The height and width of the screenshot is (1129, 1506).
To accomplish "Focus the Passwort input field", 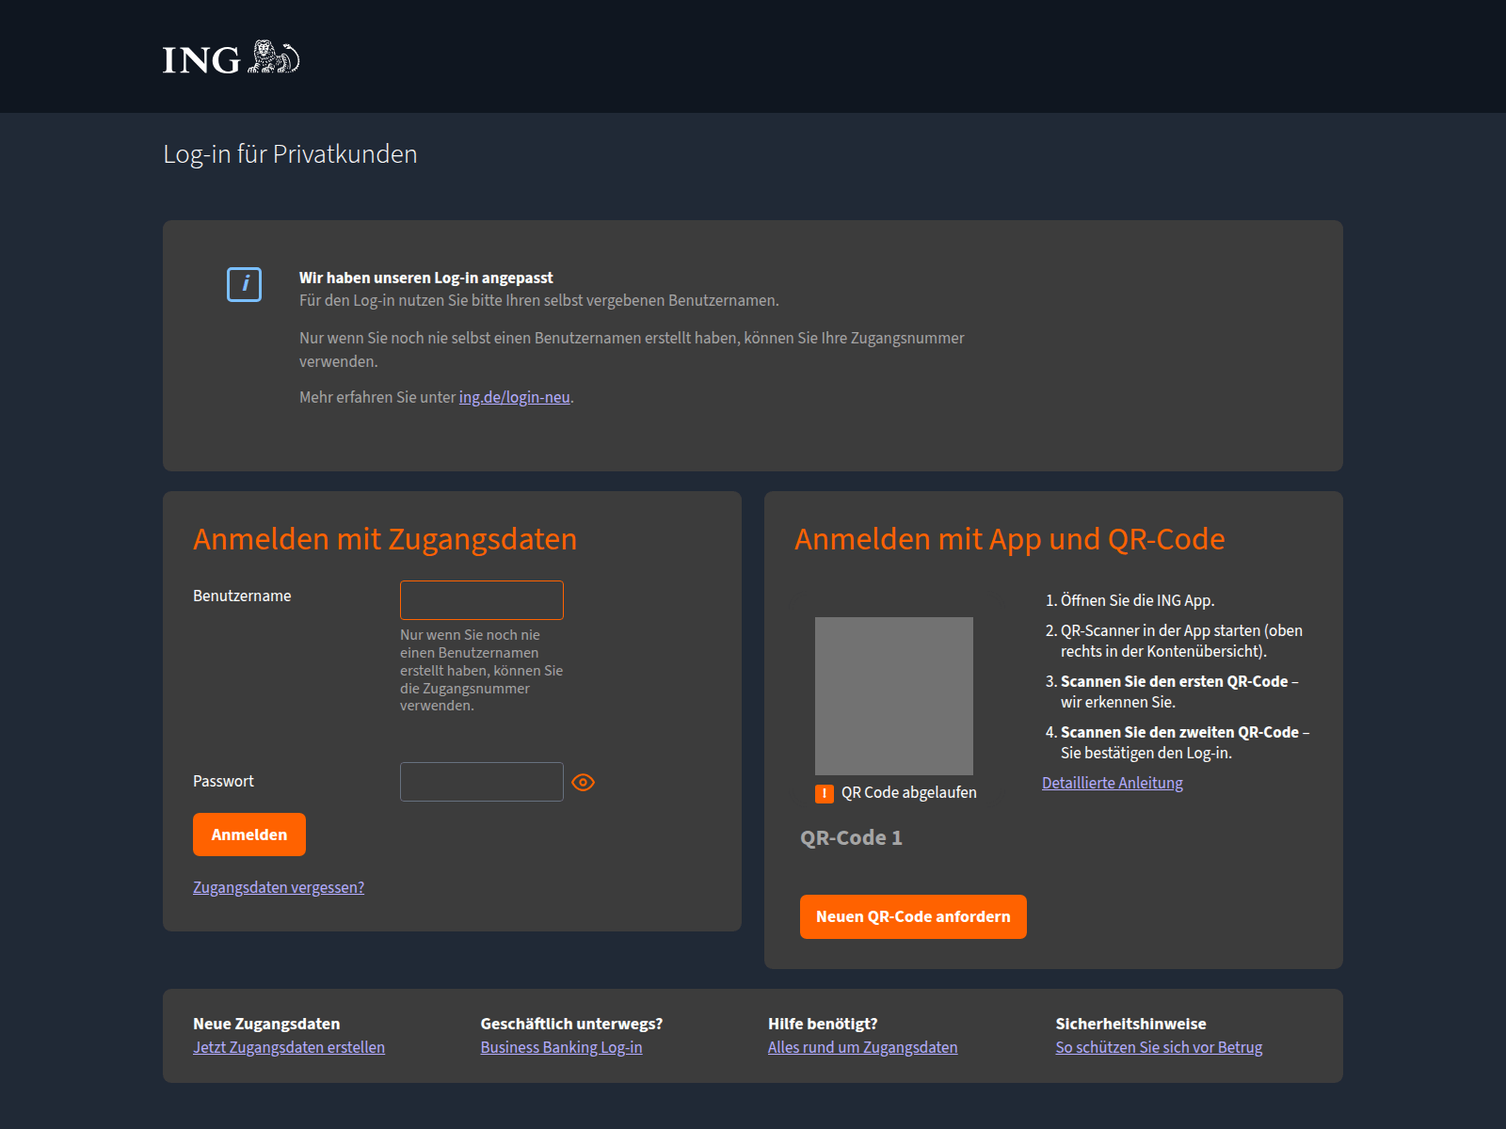I will 482,782.
